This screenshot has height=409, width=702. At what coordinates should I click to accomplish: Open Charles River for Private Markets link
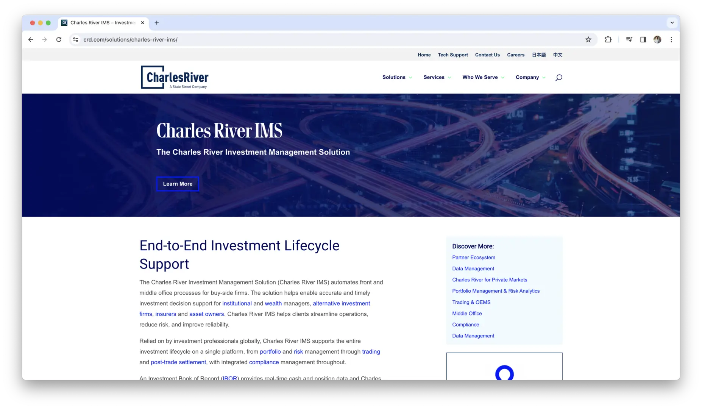[490, 280]
